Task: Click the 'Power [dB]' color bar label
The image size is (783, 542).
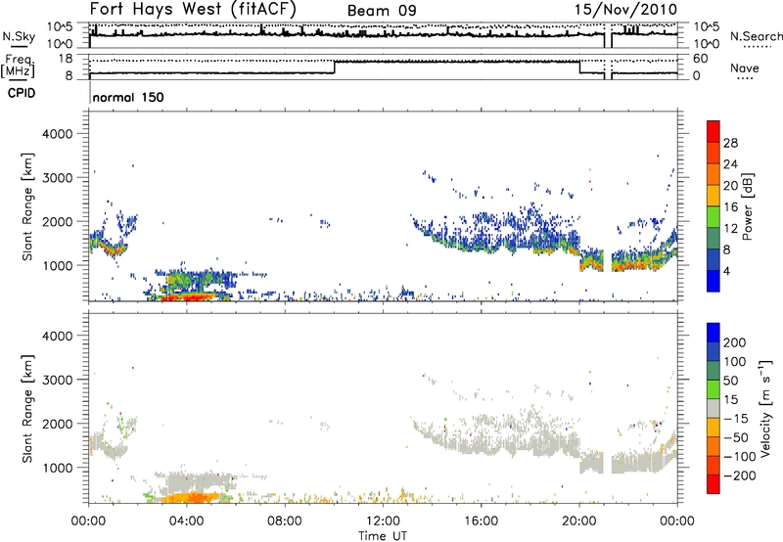Action: tap(748, 206)
